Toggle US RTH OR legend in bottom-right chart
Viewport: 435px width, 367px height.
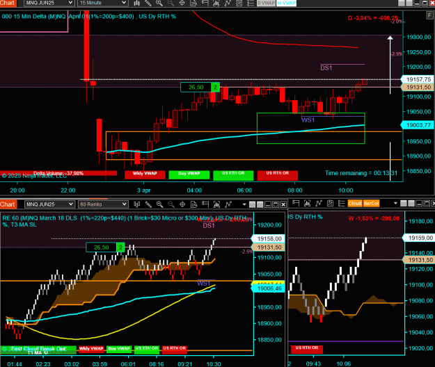pyautogui.click(x=307, y=349)
